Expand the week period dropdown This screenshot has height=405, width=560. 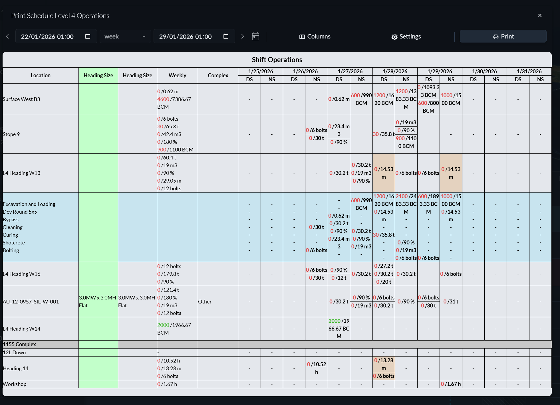click(x=125, y=36)
